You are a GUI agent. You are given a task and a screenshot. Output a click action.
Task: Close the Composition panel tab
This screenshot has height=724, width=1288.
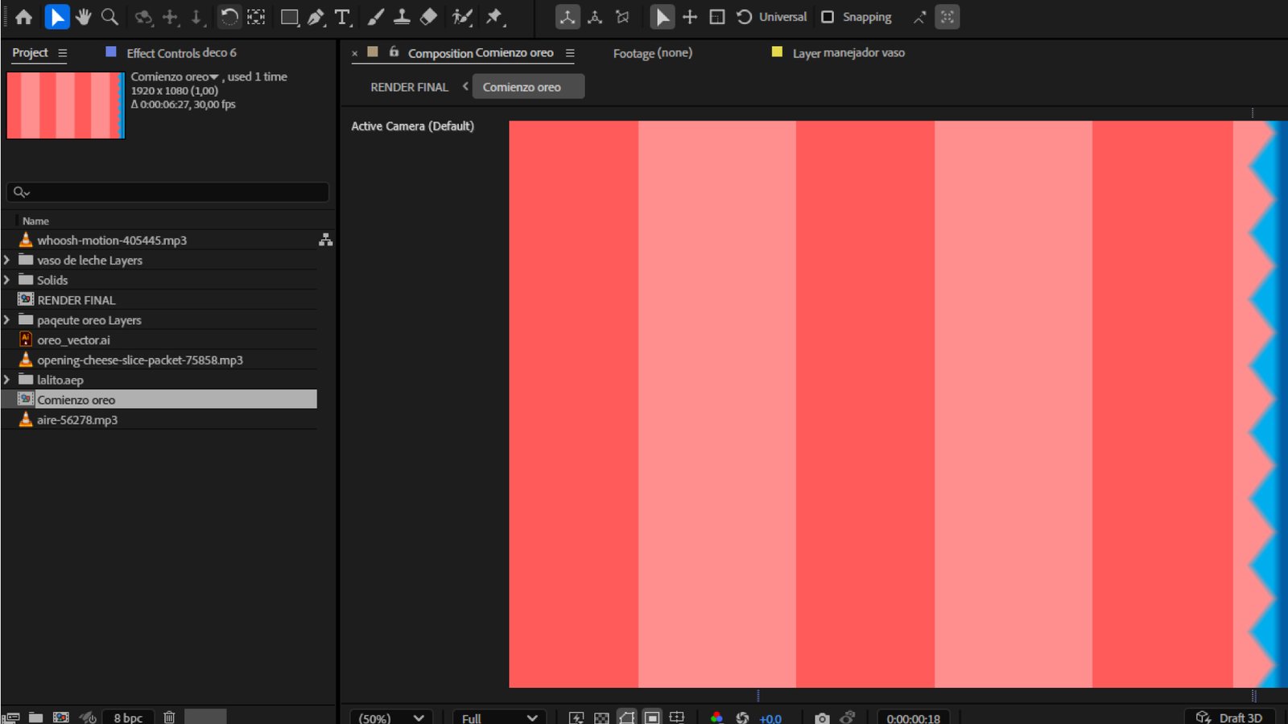354,53
